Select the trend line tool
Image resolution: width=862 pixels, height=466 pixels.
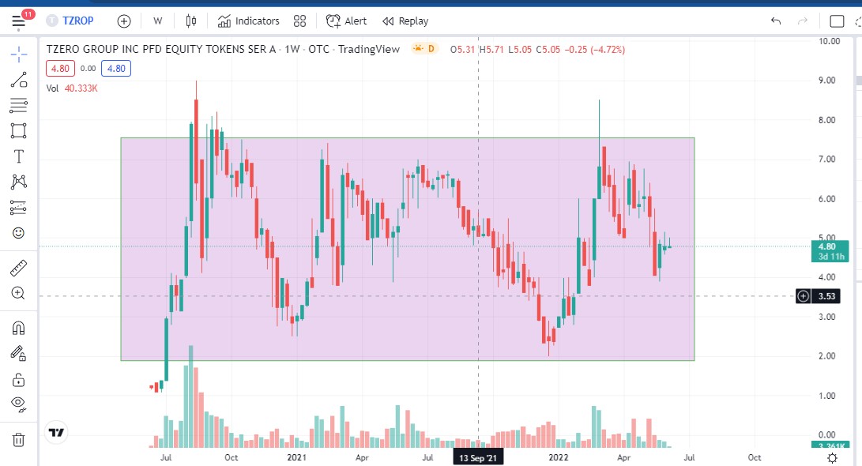pos(19,80)
